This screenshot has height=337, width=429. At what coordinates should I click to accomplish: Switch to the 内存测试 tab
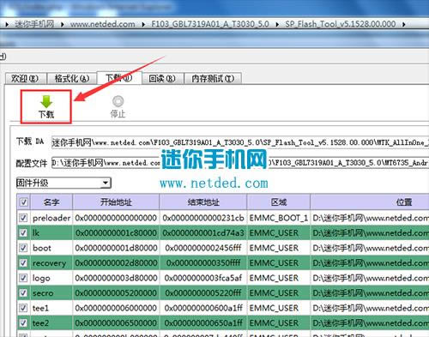coord(213,78)
